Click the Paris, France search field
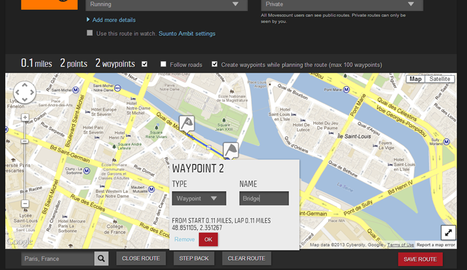467x270 pixels. point(58,259)
